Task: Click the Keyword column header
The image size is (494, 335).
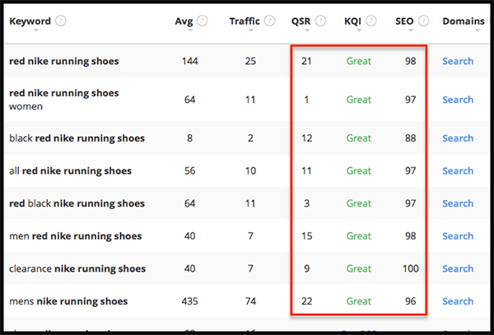Action: pyautogui.click(x=30, y=21)
